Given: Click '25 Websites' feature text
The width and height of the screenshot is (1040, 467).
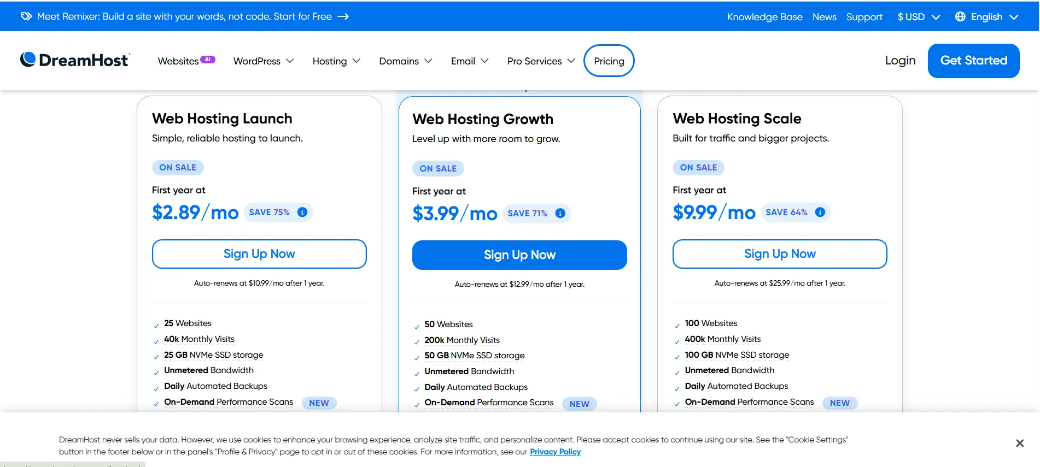Looking at the screenshot, I should pos(188,323).
